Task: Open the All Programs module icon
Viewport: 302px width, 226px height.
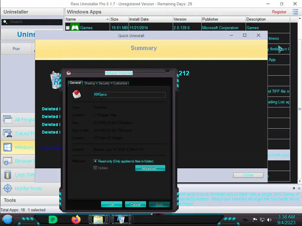Action: [x=7, y=119]
